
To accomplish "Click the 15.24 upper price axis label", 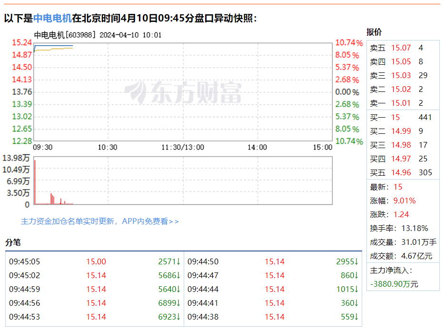I will pyautogui.click(x=22, y=42).
